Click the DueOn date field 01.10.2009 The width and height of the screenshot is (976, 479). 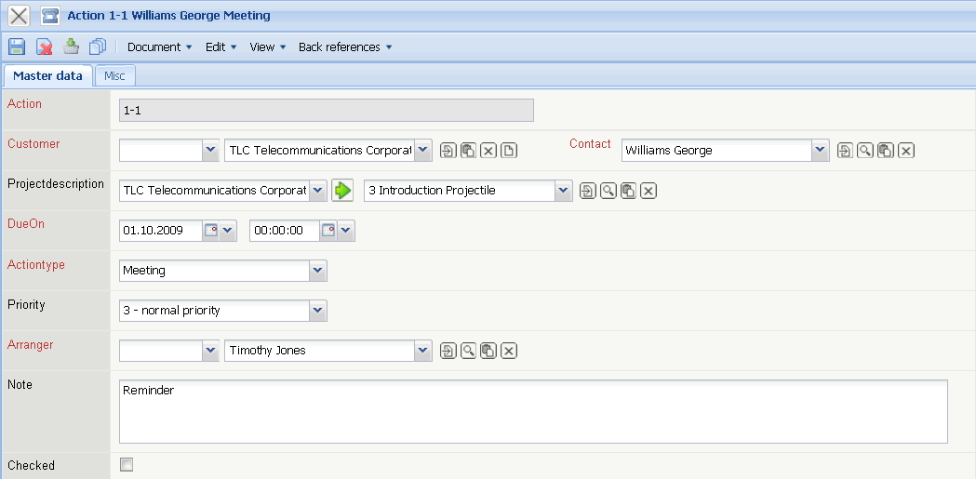(161, 230)
